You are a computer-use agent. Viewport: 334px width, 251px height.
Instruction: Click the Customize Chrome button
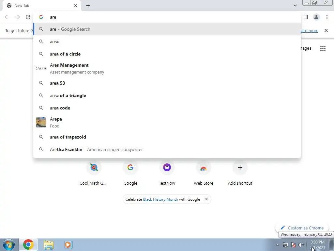[x=302, y=228]
